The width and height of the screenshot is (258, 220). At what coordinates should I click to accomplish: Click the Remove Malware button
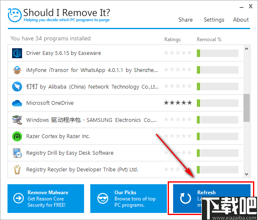click(x=46, y=198)
